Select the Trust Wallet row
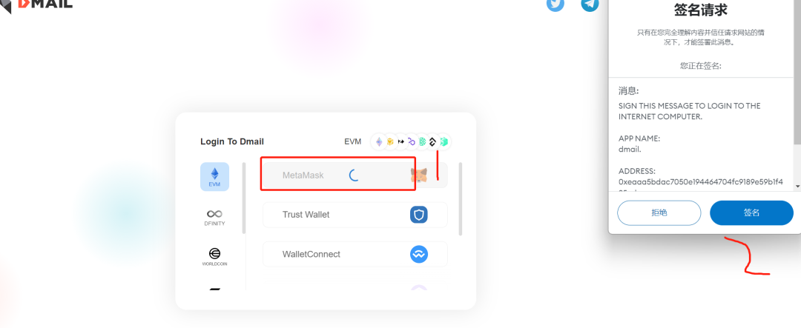The width and height of the screenshot is (801, 328). pos(355,215)
